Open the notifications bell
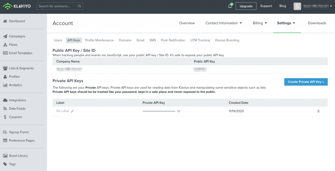 click(230, 6)
